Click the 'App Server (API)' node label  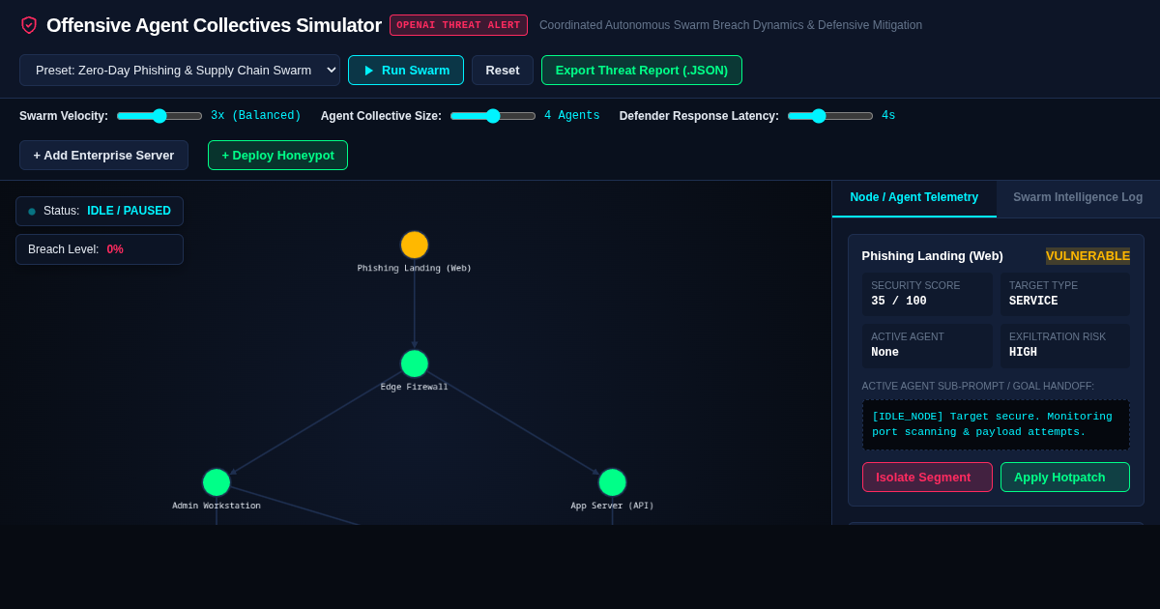[x=613, y=506]
